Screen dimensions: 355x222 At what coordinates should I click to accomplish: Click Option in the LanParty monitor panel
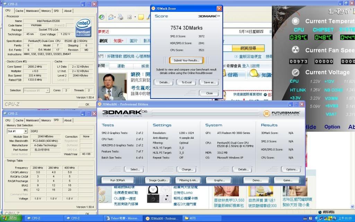[x=332, y=127]
